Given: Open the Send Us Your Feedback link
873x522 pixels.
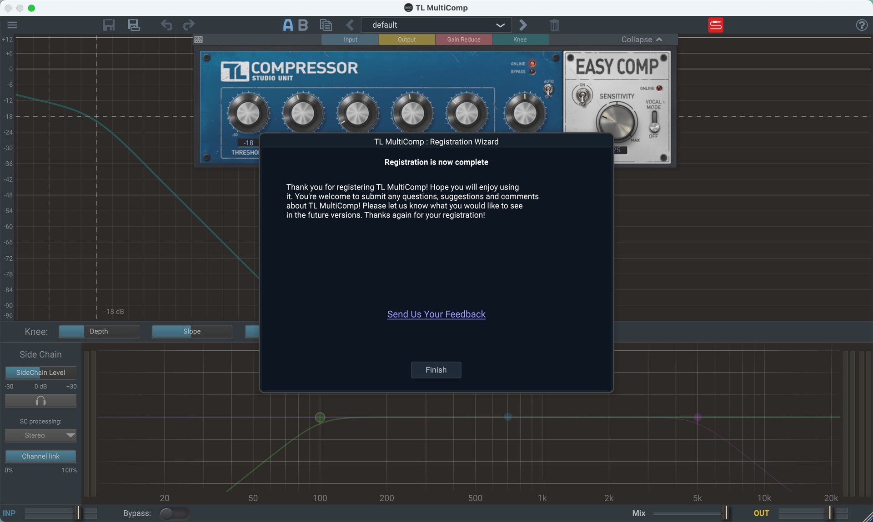Looking at the screenshot, I should [436, 314].
